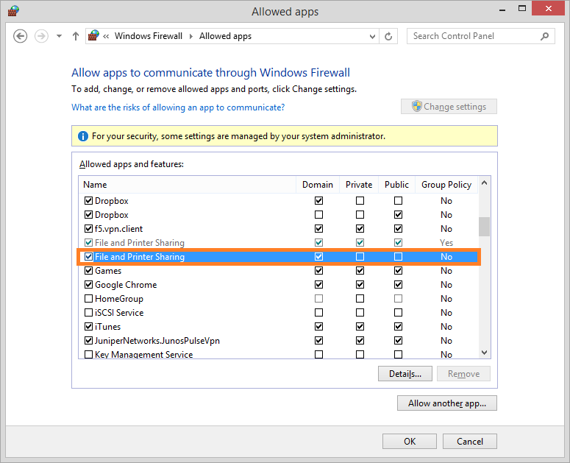Expand the address bar history dropdown
The width and height of the screenshot is (570, 463).
(371, 36)
